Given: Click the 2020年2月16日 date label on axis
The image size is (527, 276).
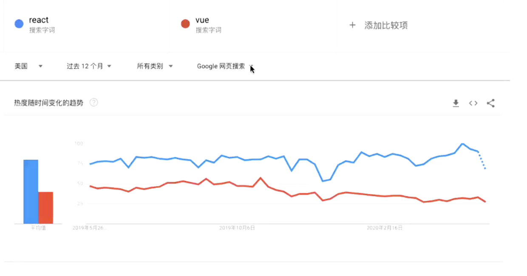Looking at the screenshot, I should pyautogui.click(x=385, y=228).
